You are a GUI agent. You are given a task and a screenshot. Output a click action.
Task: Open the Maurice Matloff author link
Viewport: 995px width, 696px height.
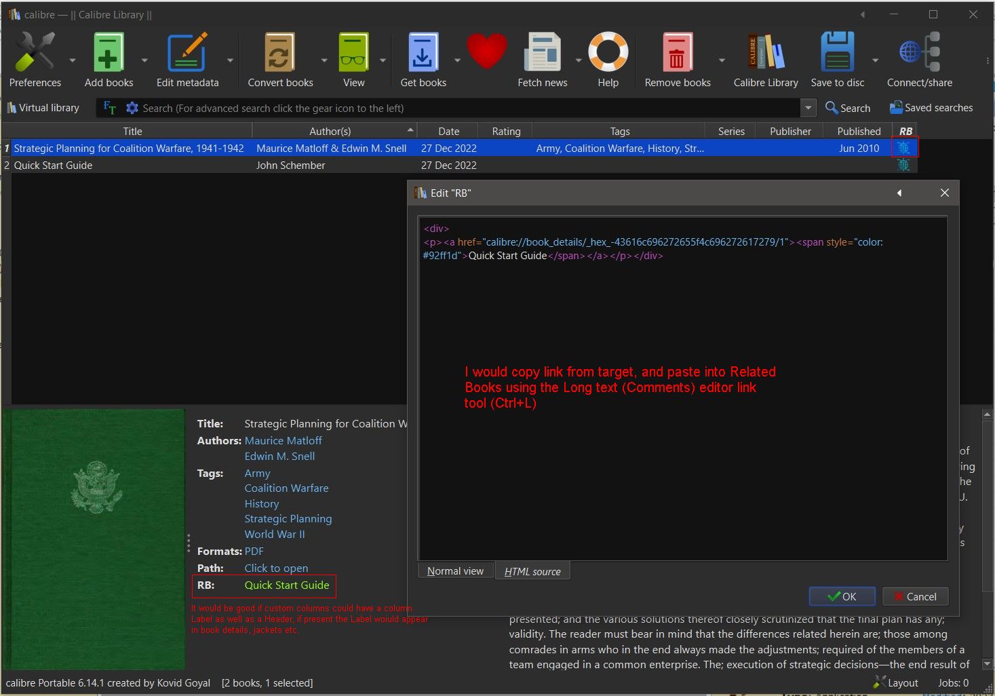(283, 440)
